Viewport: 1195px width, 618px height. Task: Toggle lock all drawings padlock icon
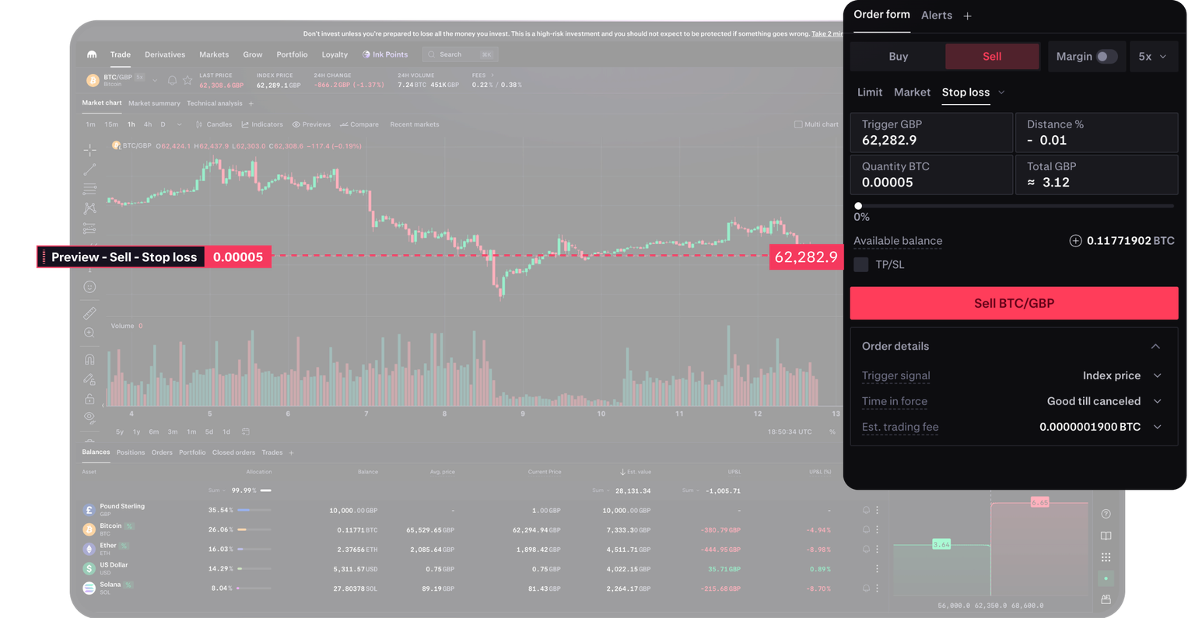pyautogui.click(x=89, y=399)
